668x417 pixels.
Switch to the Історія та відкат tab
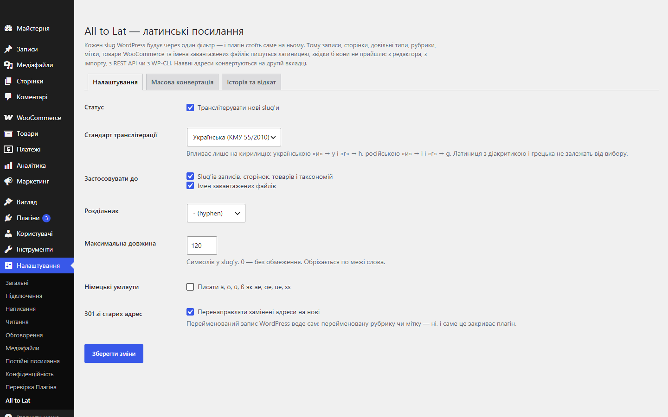[251, 82]
